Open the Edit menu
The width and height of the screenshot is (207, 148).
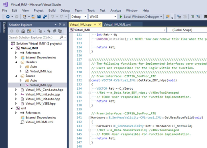pyautogui.click(x=14, y=10)
